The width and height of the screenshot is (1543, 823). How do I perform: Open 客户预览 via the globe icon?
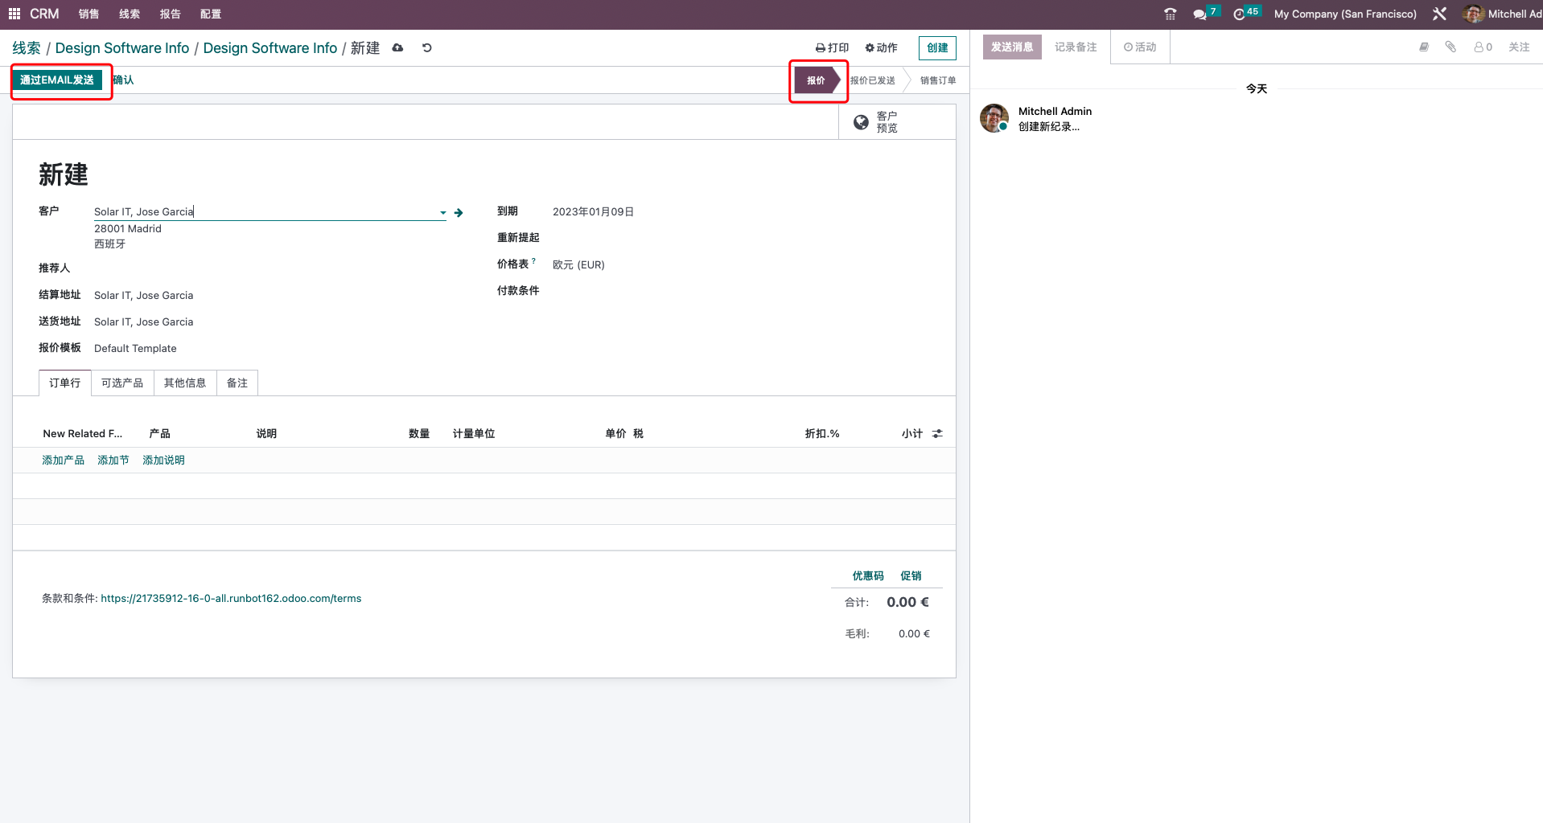pyautogui.click(x=860, y=121)
